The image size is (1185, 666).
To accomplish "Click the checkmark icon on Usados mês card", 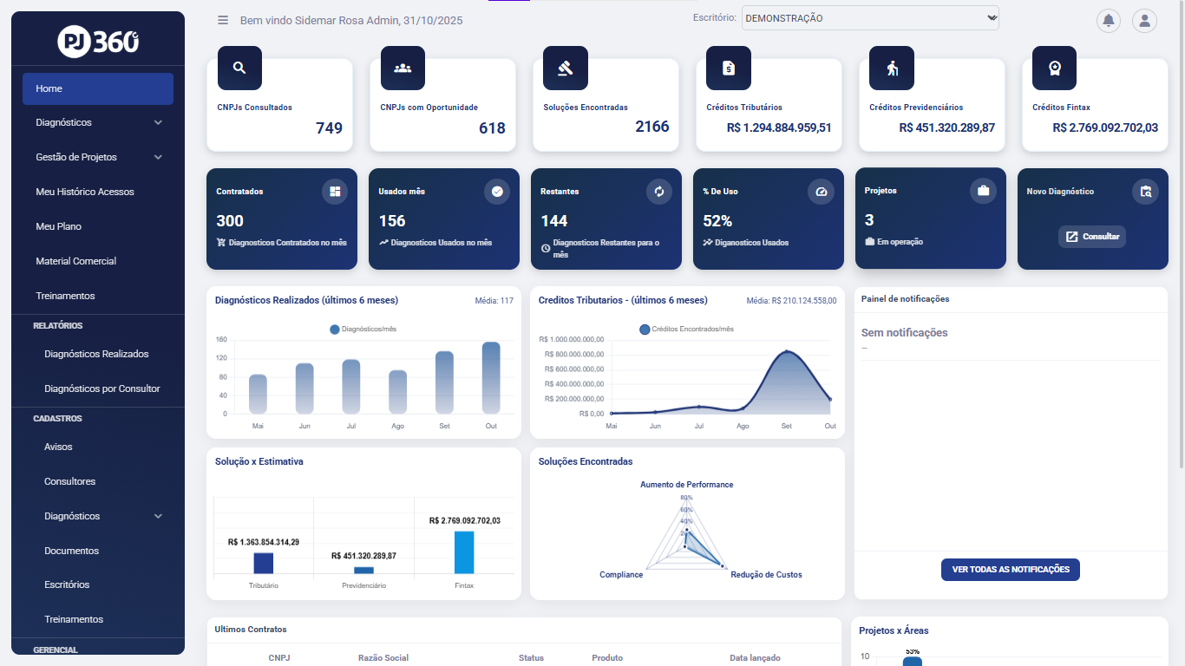I will [496, 191].
